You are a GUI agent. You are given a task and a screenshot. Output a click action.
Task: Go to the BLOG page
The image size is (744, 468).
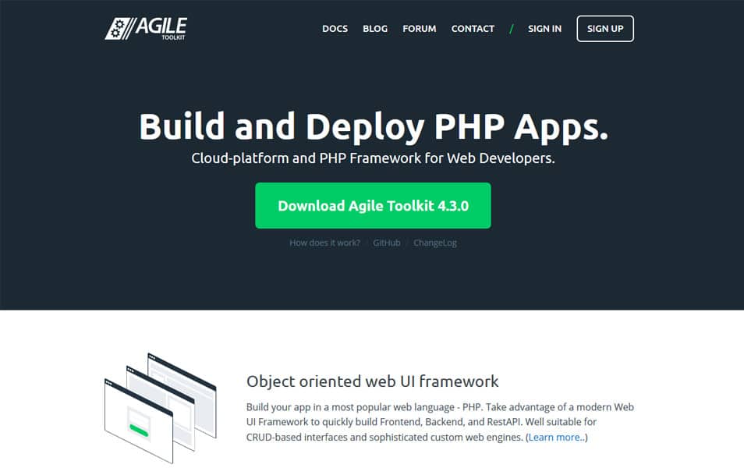coord(375,29)
